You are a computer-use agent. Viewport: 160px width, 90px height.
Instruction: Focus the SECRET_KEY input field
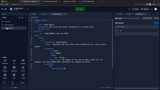point(136,27)
